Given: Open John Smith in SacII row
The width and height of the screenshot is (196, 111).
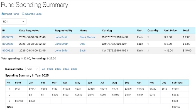Looking at the screenshot, I should [x=62, y=51].
